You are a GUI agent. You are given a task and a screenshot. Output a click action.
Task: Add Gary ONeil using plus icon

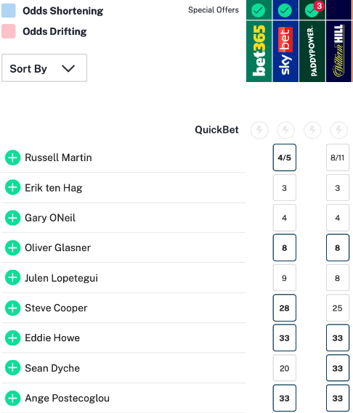tap(12, 218)
